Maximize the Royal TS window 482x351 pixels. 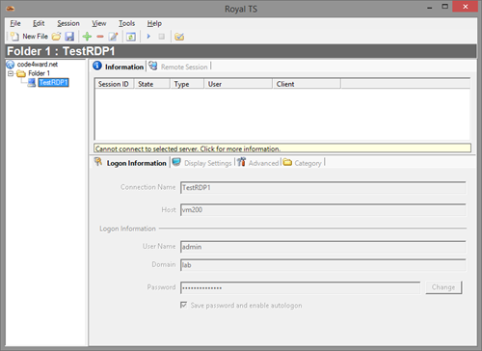point(444,7)
